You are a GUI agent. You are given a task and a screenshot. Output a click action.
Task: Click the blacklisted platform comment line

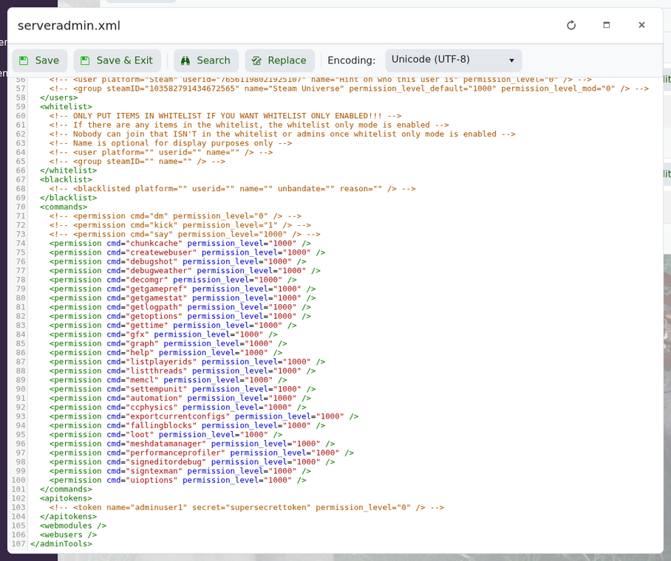coord(232,188)
